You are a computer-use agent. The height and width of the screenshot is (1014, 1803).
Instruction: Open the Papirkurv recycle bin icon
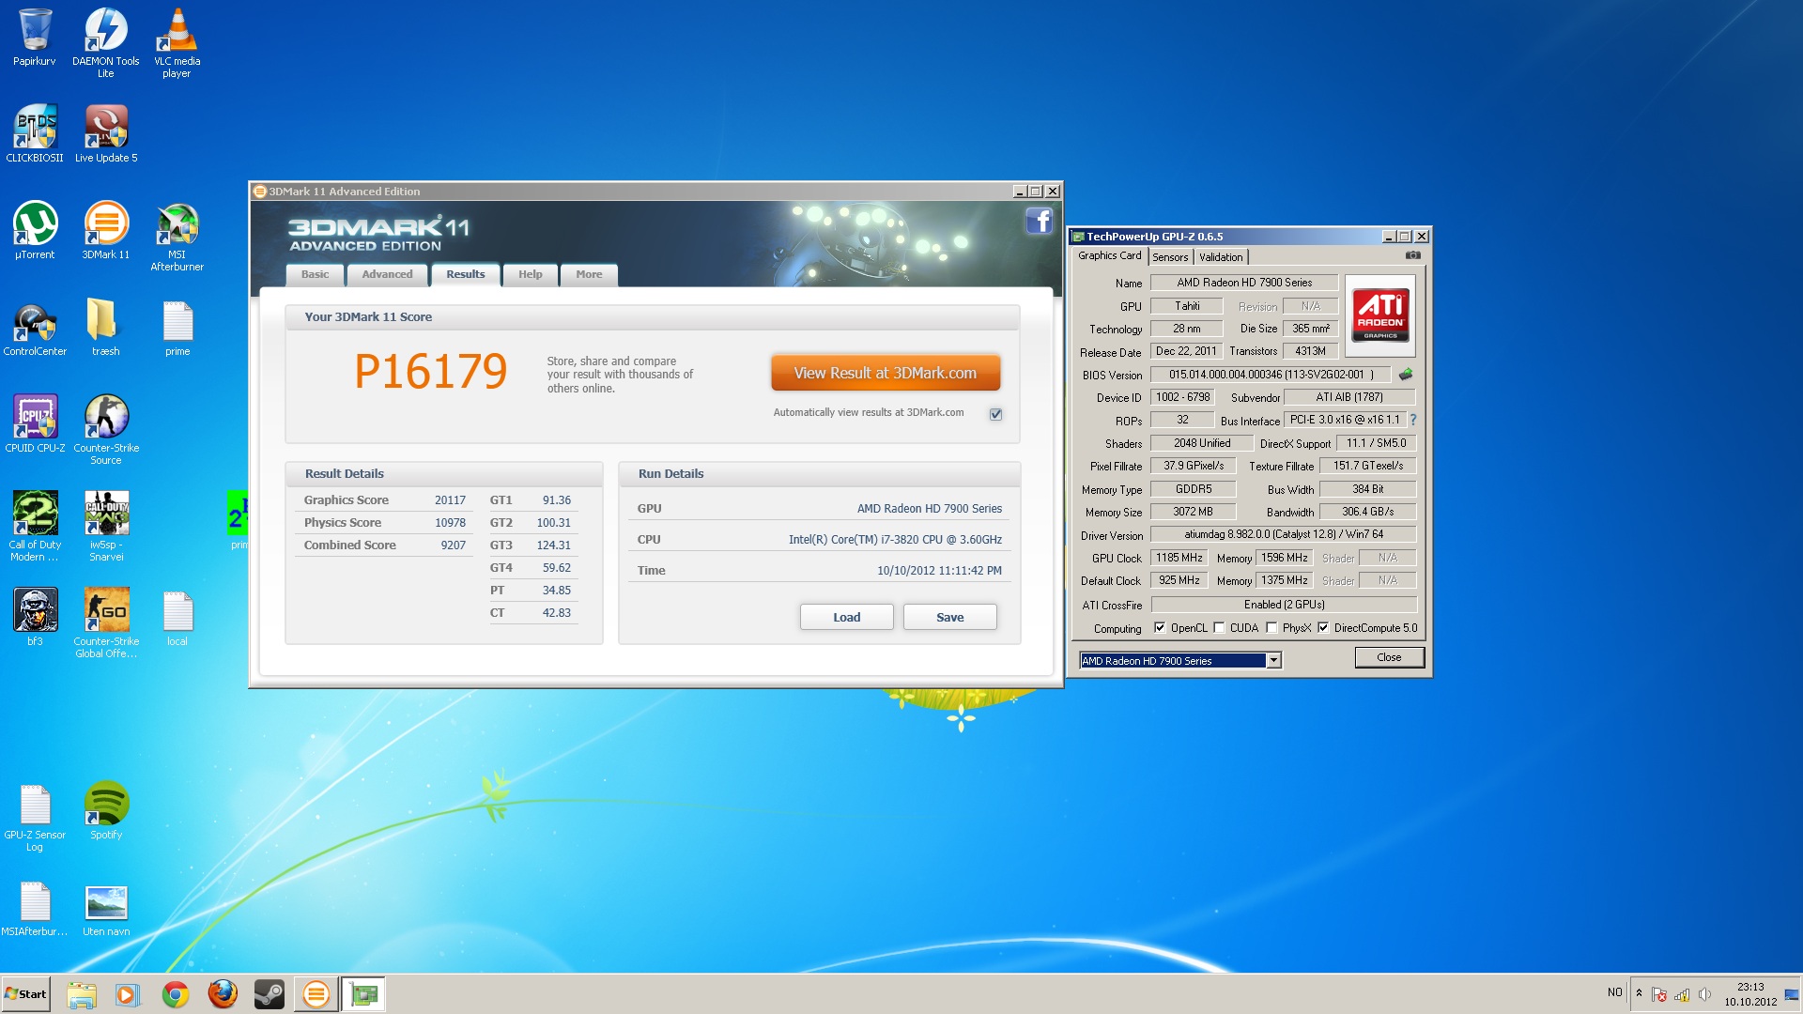coord(35,37)
